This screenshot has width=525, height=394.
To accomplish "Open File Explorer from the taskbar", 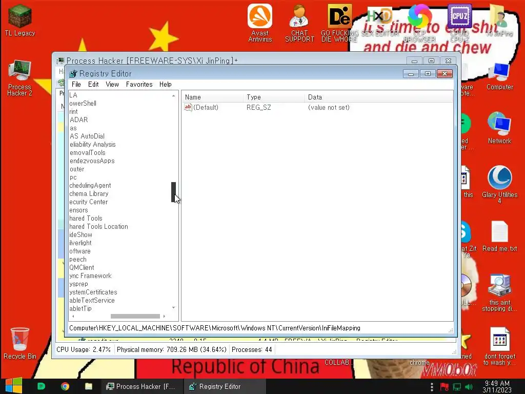I will coord(88,386).
